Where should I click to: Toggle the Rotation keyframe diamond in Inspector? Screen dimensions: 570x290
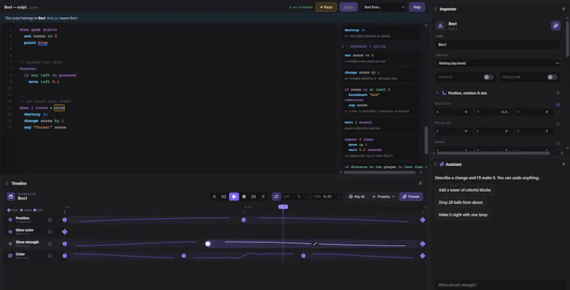point(558,124)
